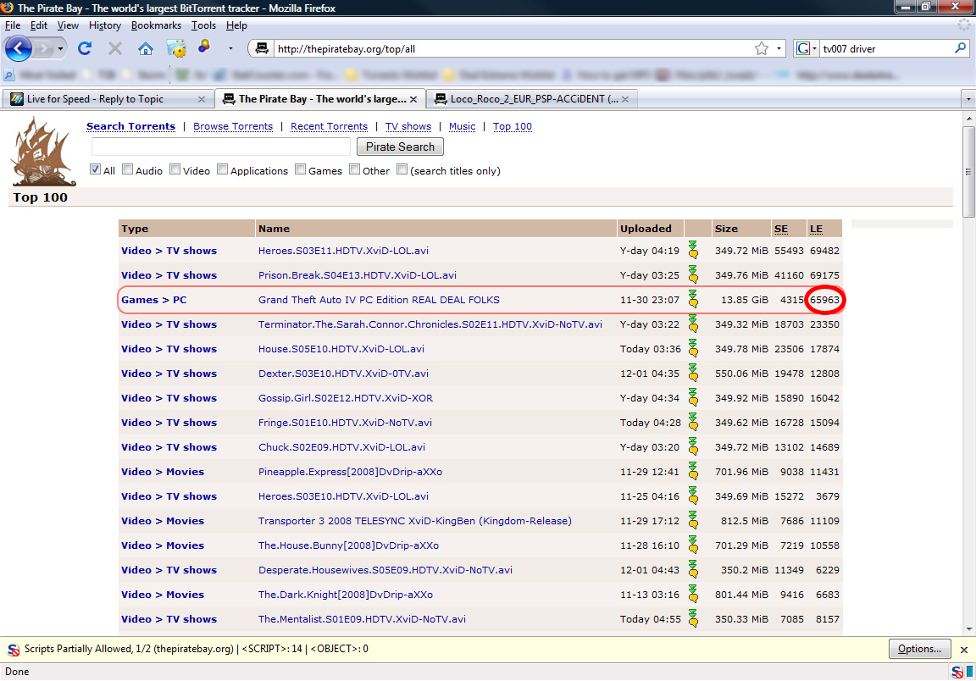The height and width of the screenshot is (681, 976).
Task: Open the Tools menu
Action: point(203,25)
